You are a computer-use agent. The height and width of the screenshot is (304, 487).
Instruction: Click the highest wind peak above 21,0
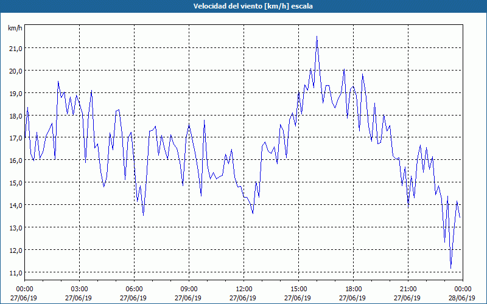click(x=317, y=36)
